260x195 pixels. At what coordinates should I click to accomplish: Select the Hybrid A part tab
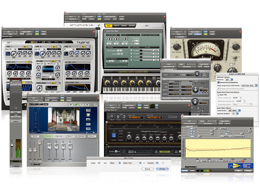click(32, 42)
